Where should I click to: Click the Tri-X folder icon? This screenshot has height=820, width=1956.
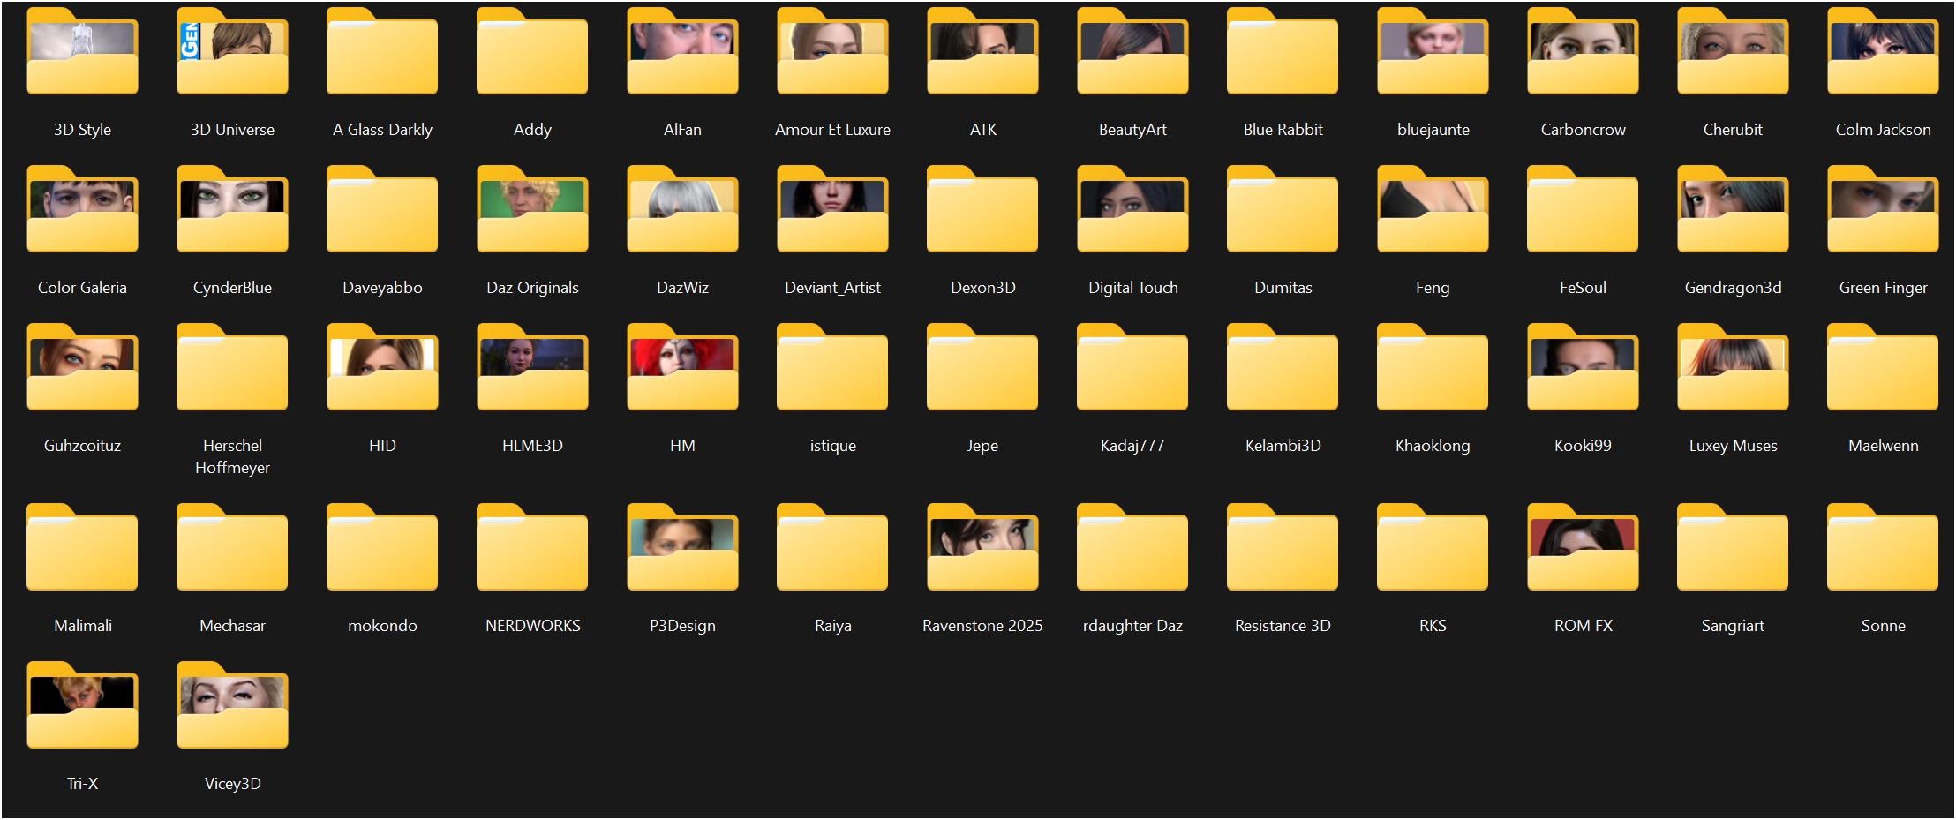pos(82,705)
